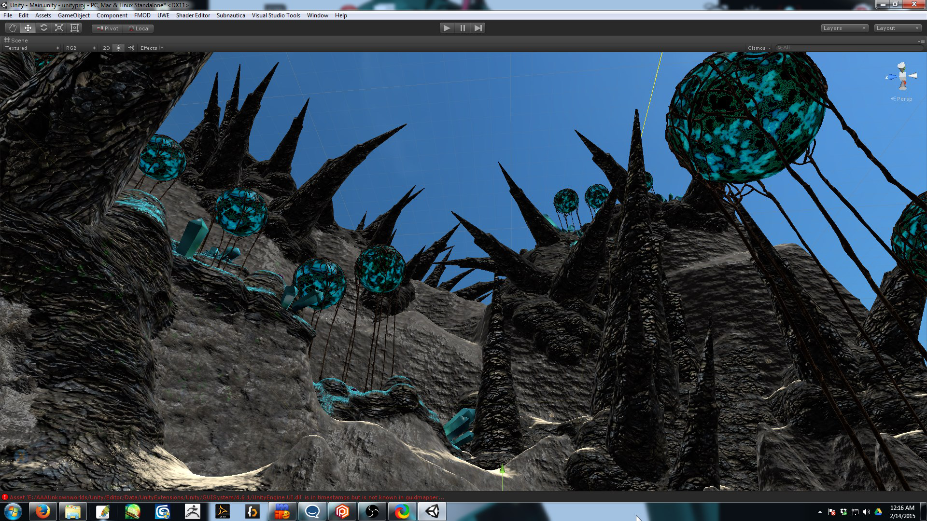Open the volume tray icon
This screenshot has width=927, height=521.
(867, 512)
